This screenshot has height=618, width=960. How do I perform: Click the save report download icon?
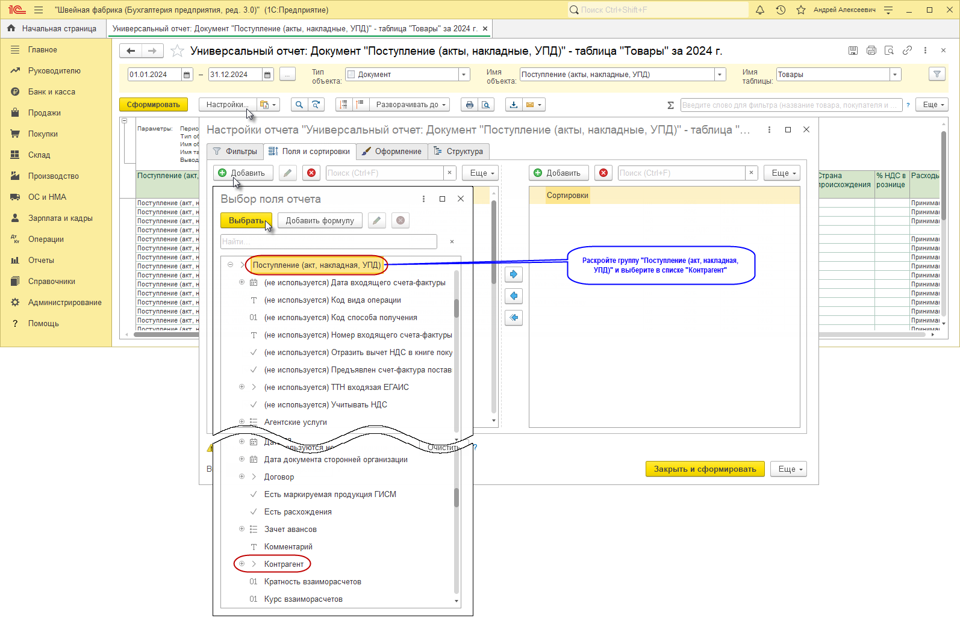[x=513, y=105]
